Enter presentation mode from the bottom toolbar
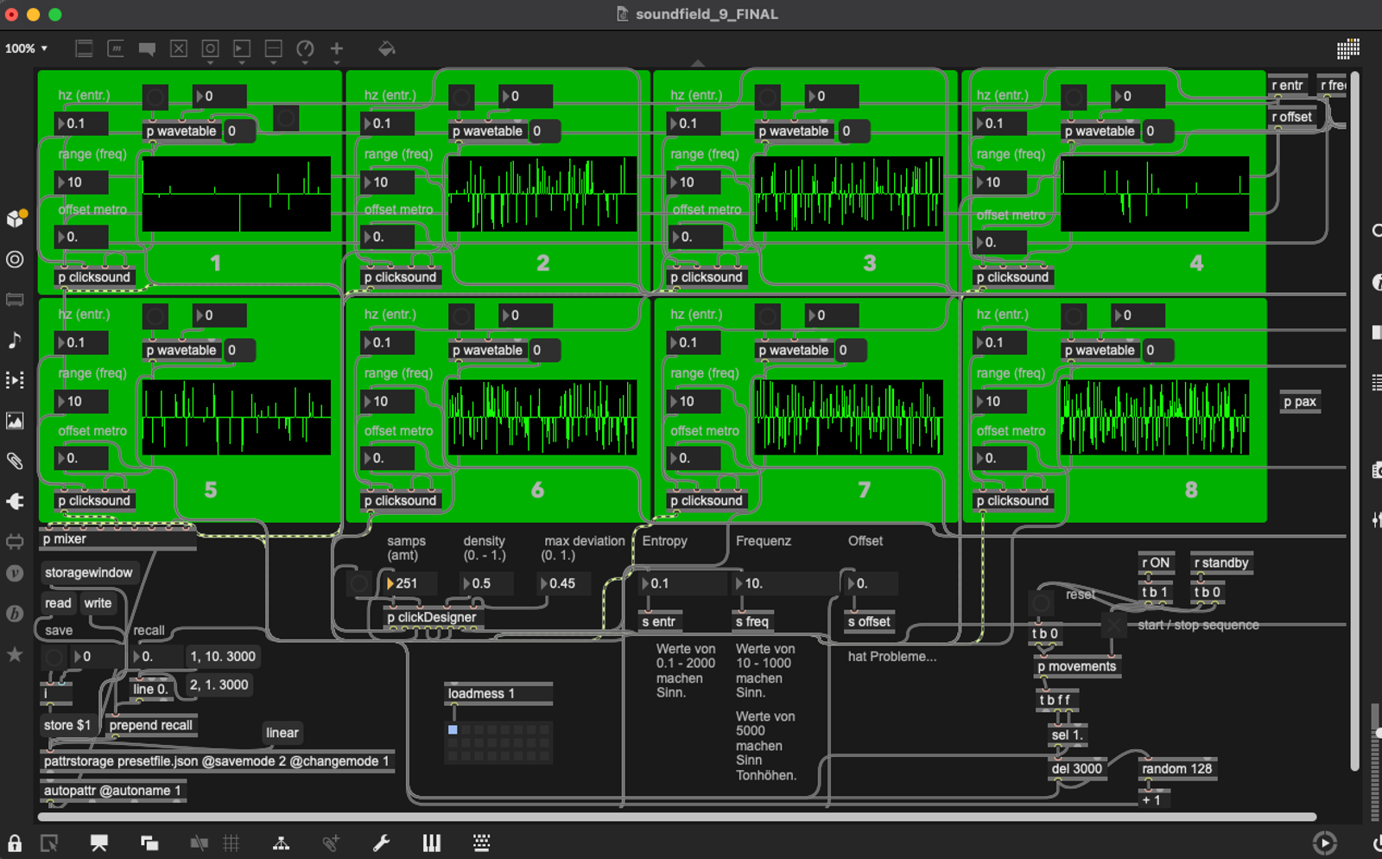The width and height of the screenshot is (1382, 859). pyautogui.click(x=99, y=843)
